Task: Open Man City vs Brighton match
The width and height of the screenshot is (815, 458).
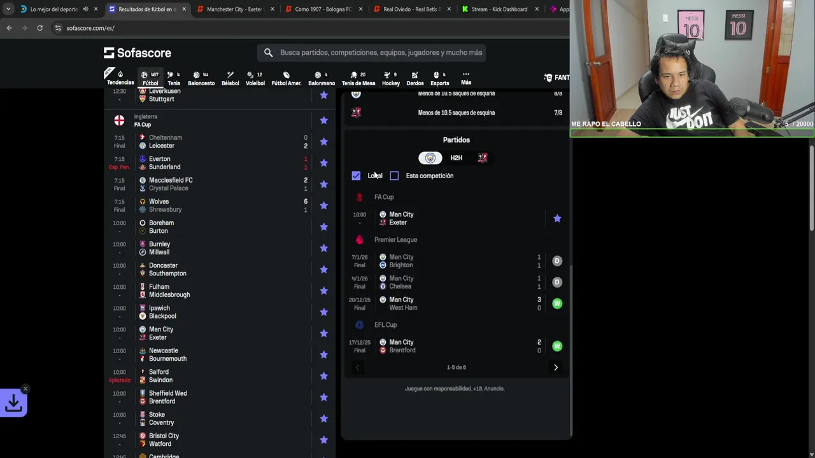Action: coord(456,261)
